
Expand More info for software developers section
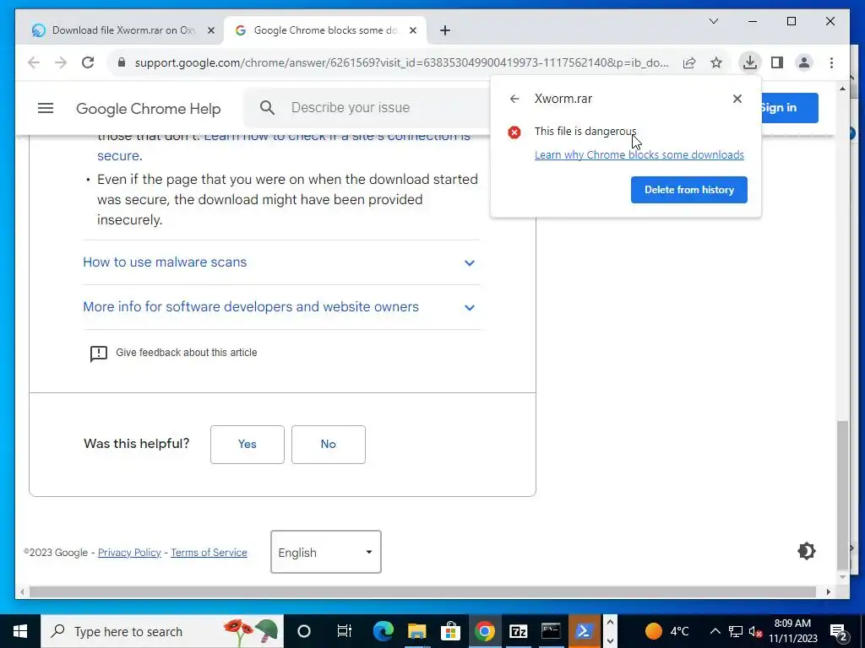point(281,307)
